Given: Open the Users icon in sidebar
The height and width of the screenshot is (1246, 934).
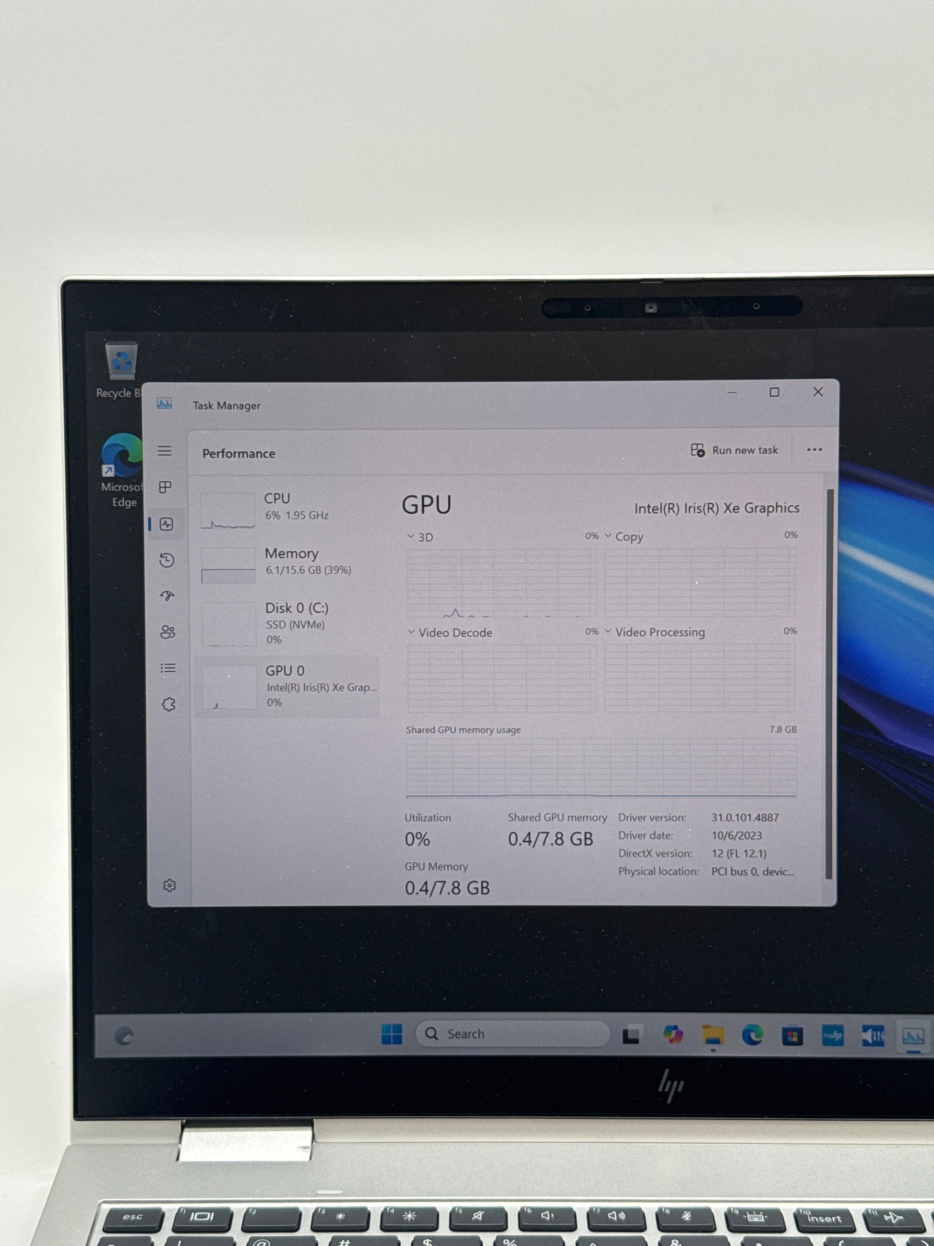Looking at the screenshot, I should [x=168, y=632].
